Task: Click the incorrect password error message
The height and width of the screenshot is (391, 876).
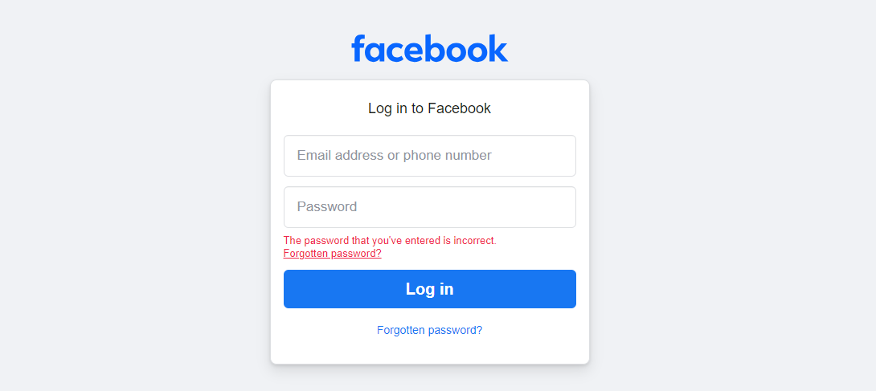Action: click(x=390, y=240)
